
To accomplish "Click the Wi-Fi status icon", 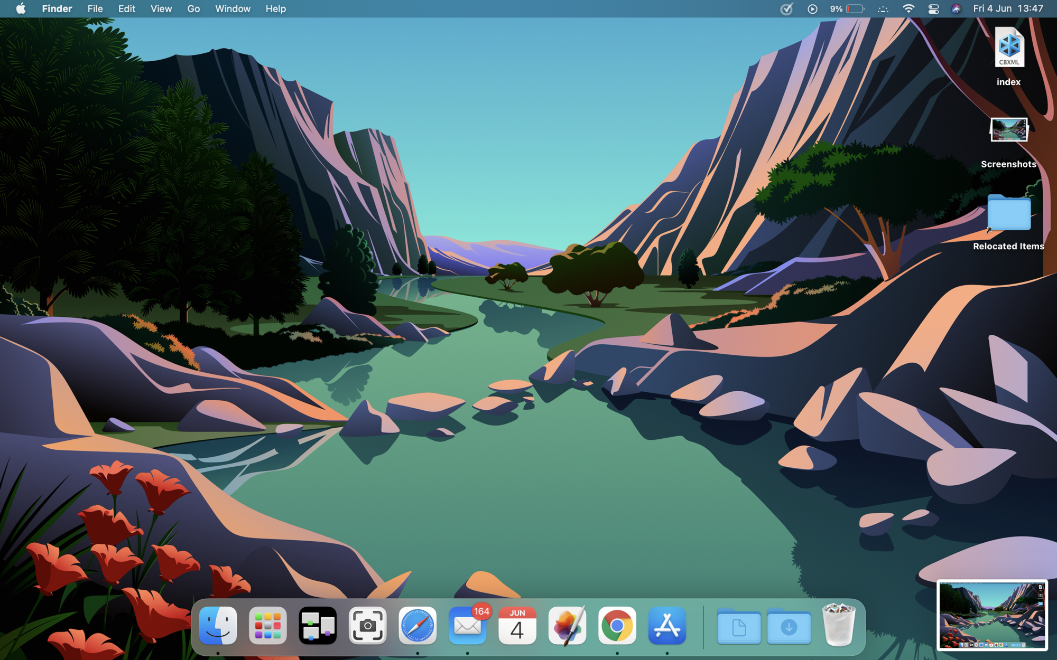I will 908,9.
